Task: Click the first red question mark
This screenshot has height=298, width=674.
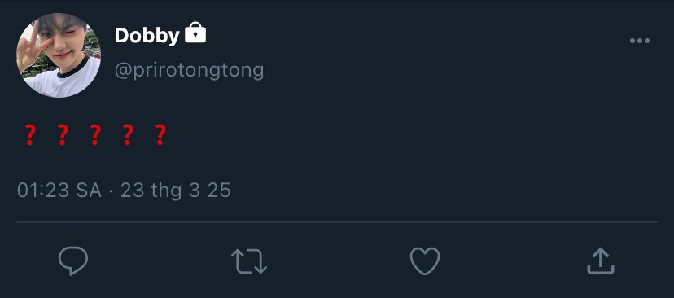Action: (x=29, y=134)
